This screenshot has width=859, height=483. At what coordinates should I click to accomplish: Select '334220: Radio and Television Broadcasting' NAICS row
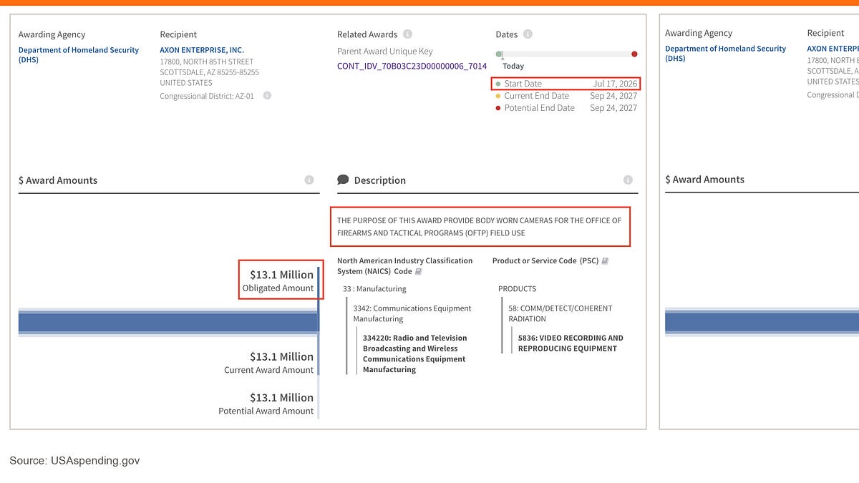click(415, 353)
